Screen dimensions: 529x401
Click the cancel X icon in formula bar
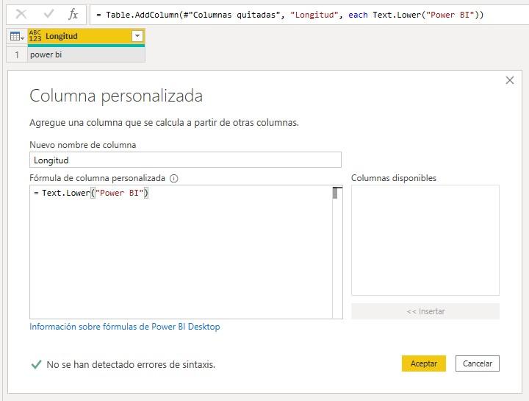click(21, 14)
